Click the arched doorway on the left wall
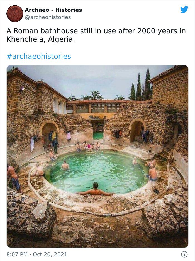This screenshot has height=261, width=195. [x=49, y=133]
